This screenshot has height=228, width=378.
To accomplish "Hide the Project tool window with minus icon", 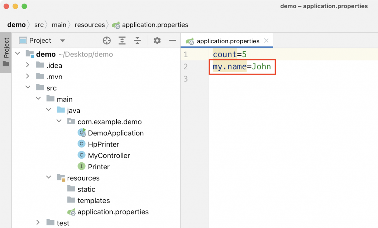I will (x=172, y=41).
